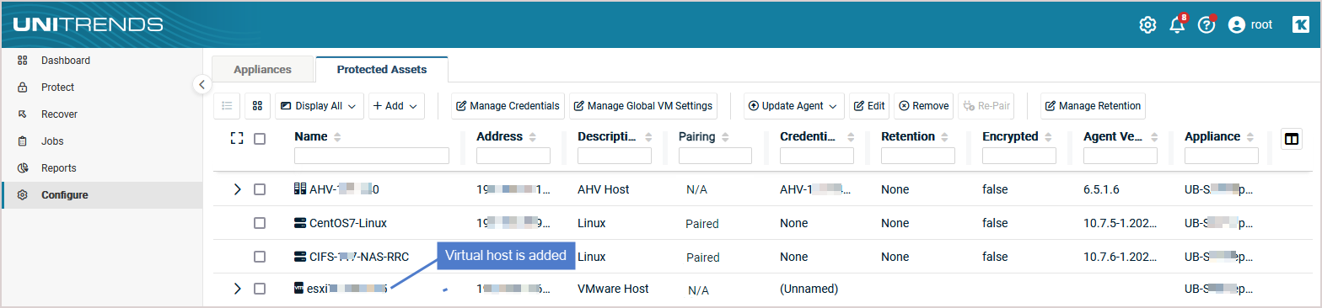Expand the AHV host row
This screenshot has width=1322, height=308.
[x=237, y=189]
